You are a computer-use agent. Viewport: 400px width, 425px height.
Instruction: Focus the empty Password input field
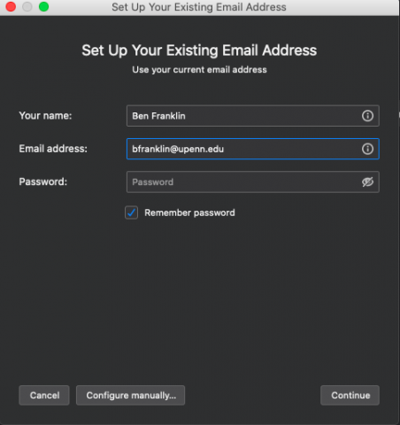pyautogui.click(x=253, y=182)
